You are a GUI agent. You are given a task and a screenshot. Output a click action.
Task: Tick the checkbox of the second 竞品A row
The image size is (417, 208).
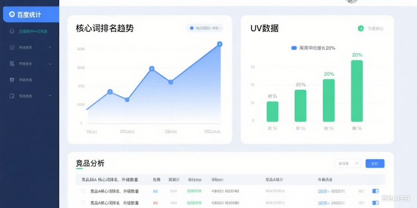(x=83, y=203)
